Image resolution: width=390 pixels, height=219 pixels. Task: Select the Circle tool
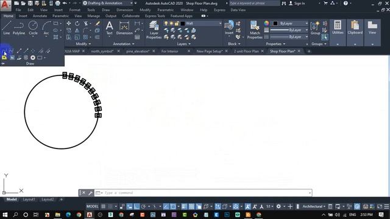pos(33,28)
